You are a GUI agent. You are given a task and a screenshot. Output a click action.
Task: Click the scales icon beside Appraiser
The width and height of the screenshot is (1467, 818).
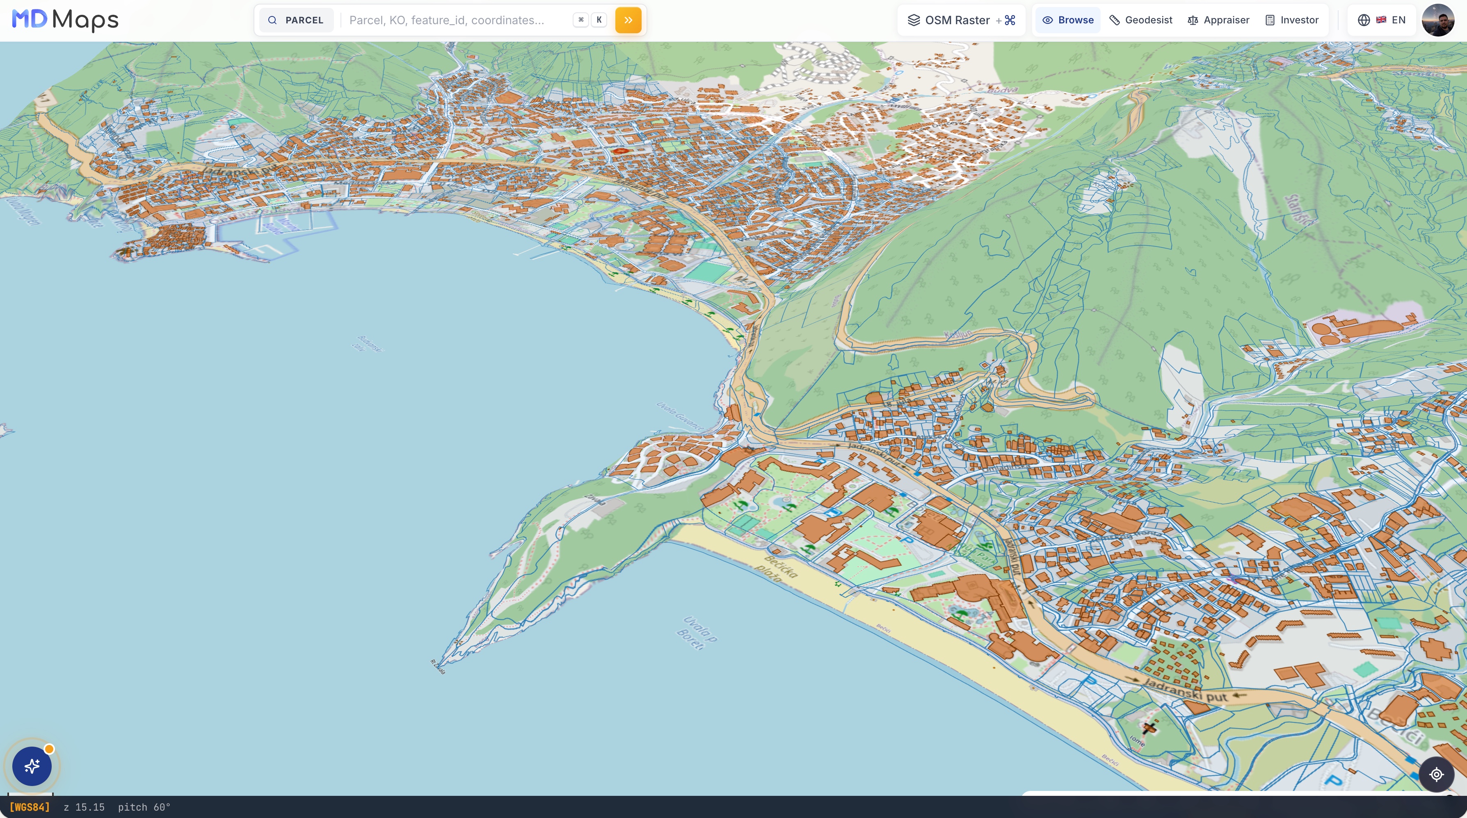[x=1193, y=20]
